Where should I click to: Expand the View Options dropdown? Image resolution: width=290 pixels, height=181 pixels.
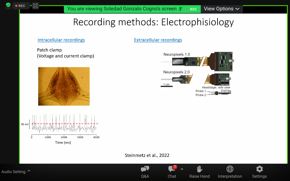coord(222,9)
